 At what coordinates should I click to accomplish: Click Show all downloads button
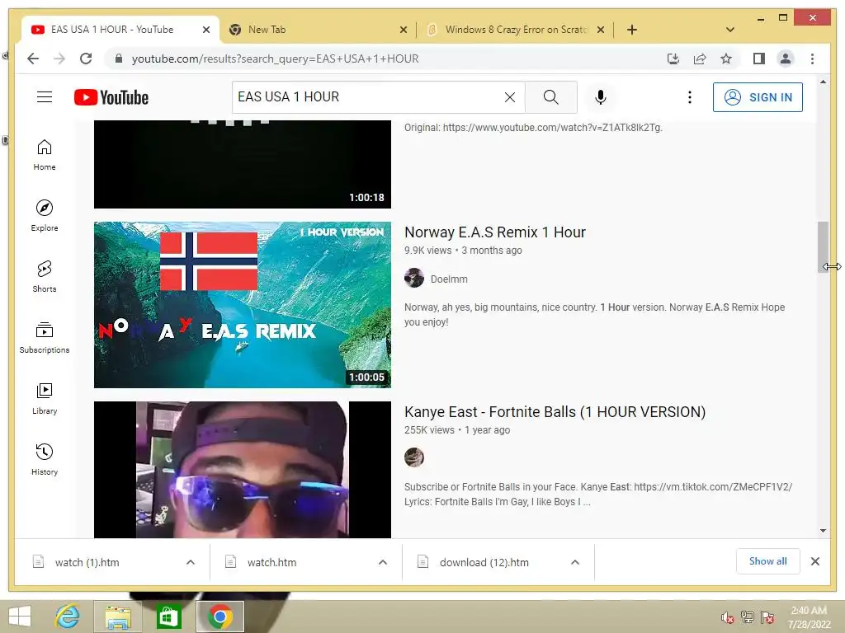click(x=768, y=561)
